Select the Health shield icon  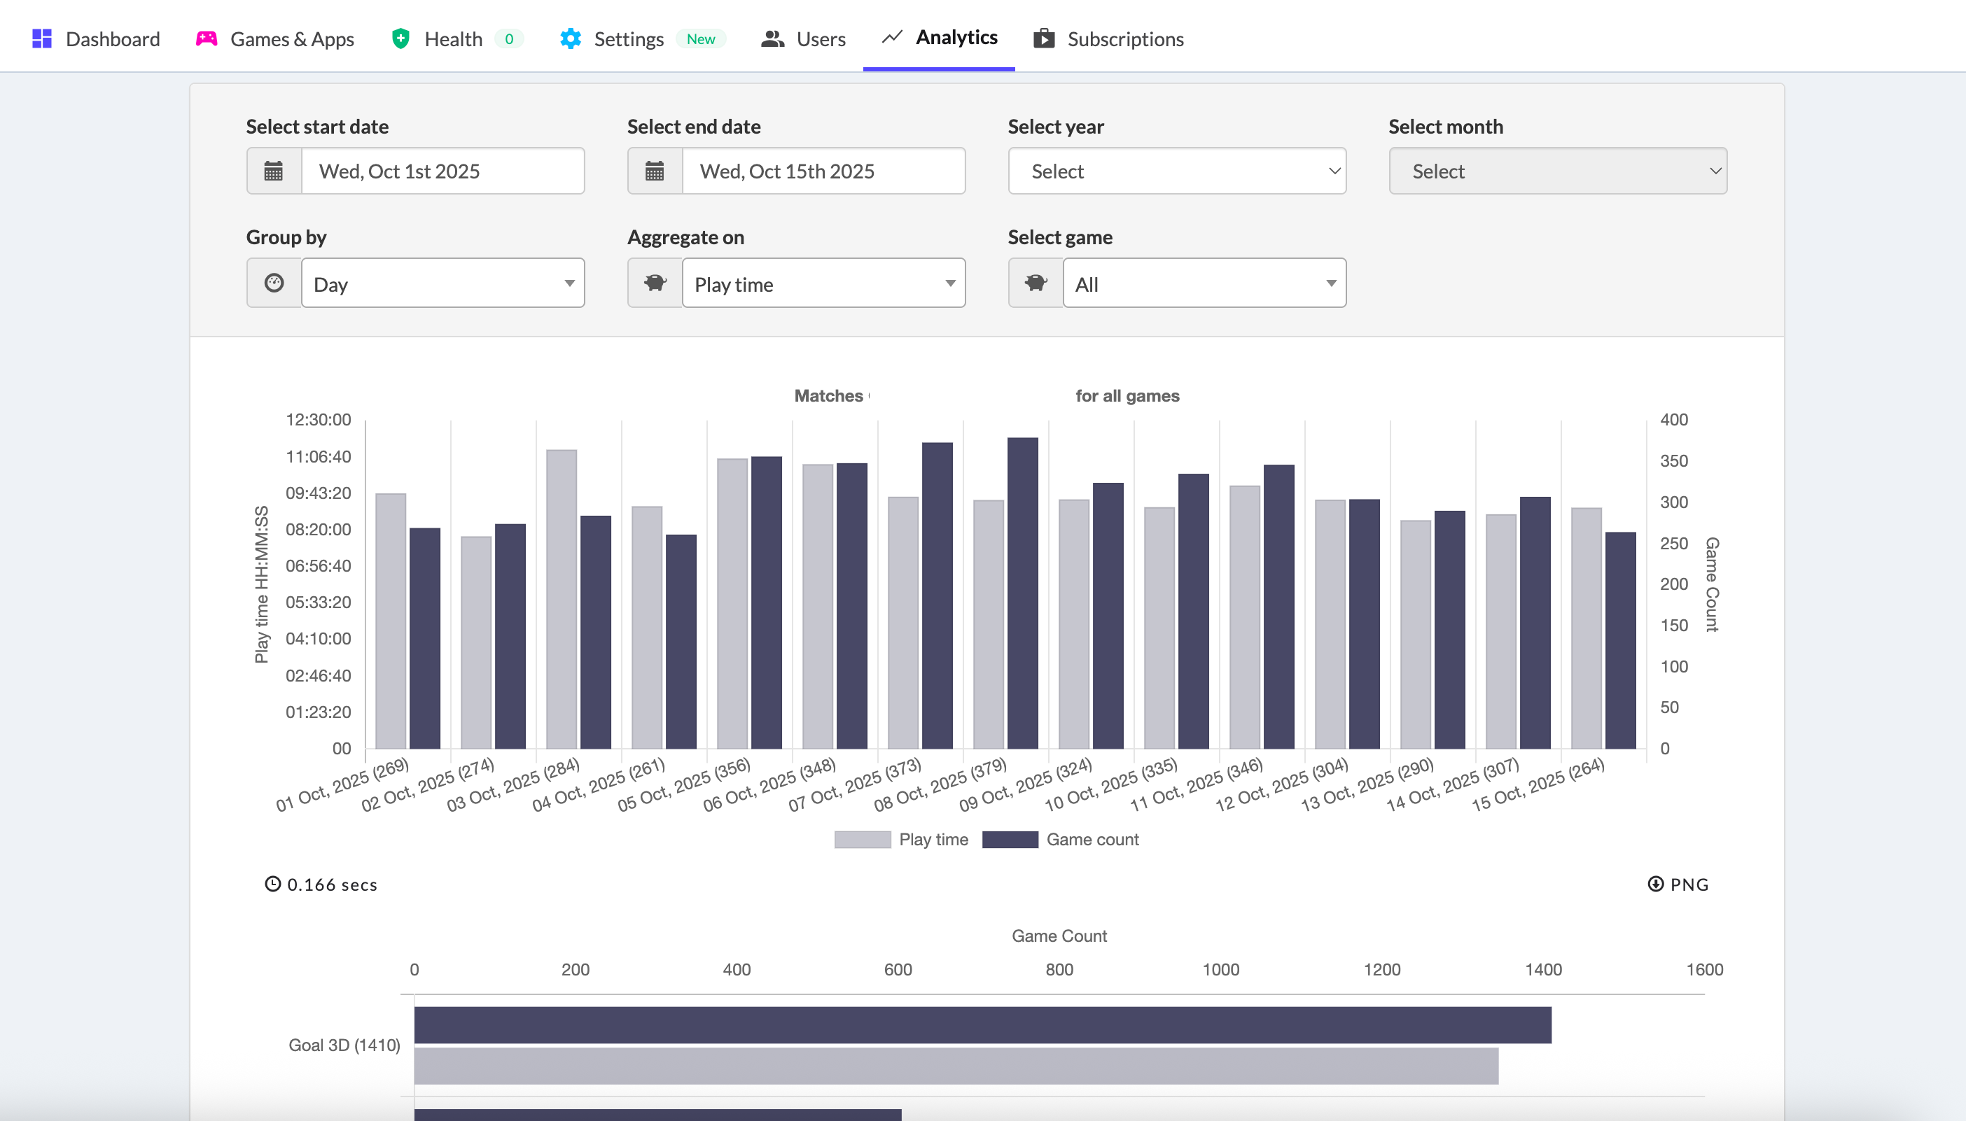point(400,38)
